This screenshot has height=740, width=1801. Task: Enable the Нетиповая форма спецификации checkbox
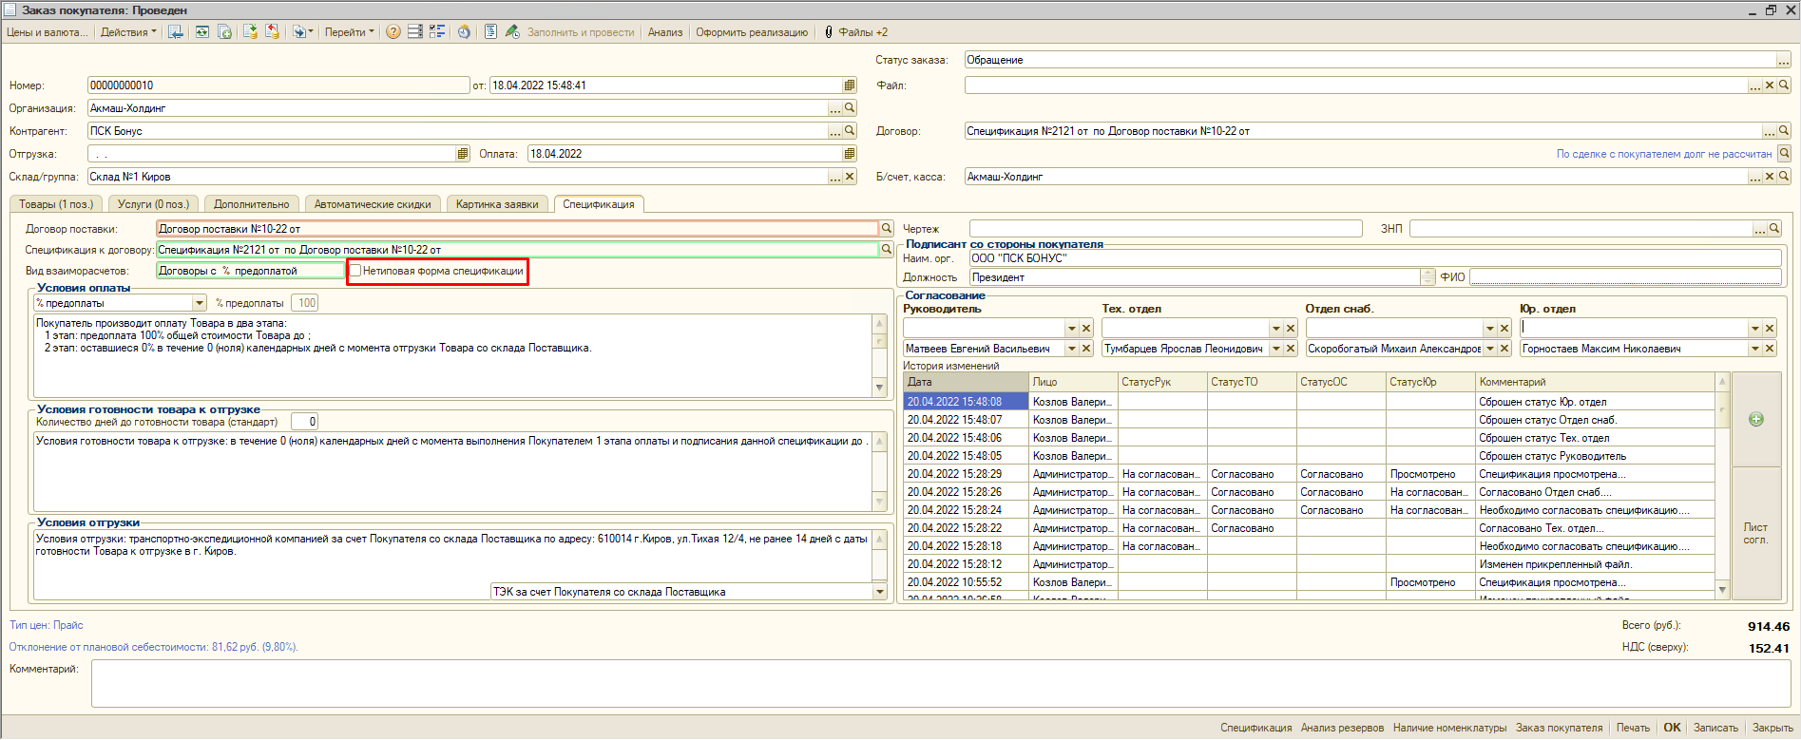pos(355,271)
